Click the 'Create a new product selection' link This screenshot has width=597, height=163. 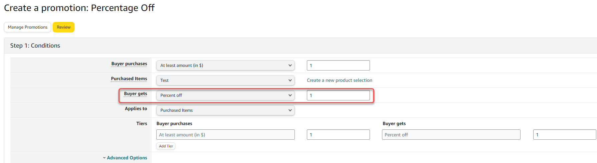[x=339, y=80]
